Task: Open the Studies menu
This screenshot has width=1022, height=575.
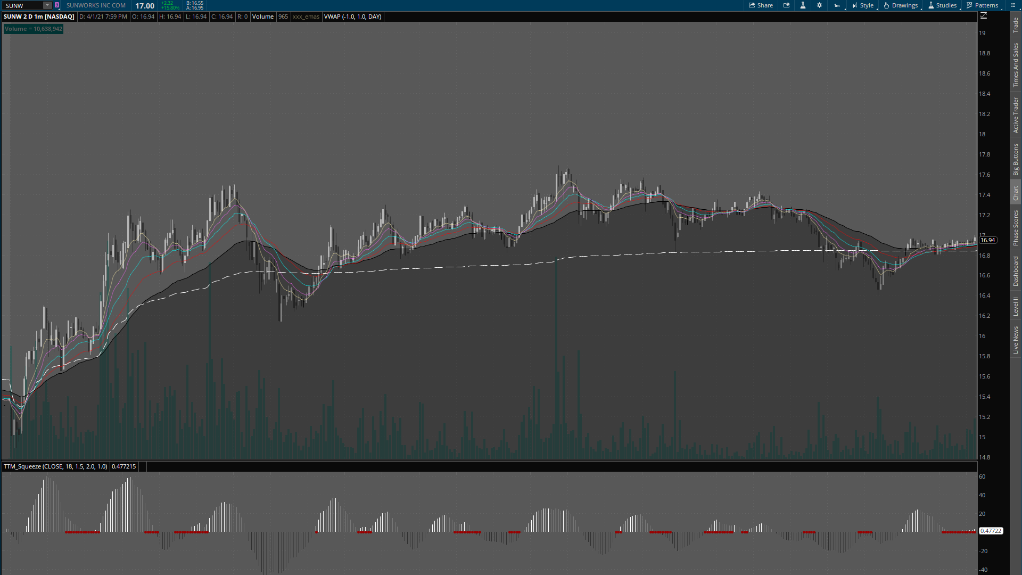Action: pyautogui.click(x=942, y=5)
